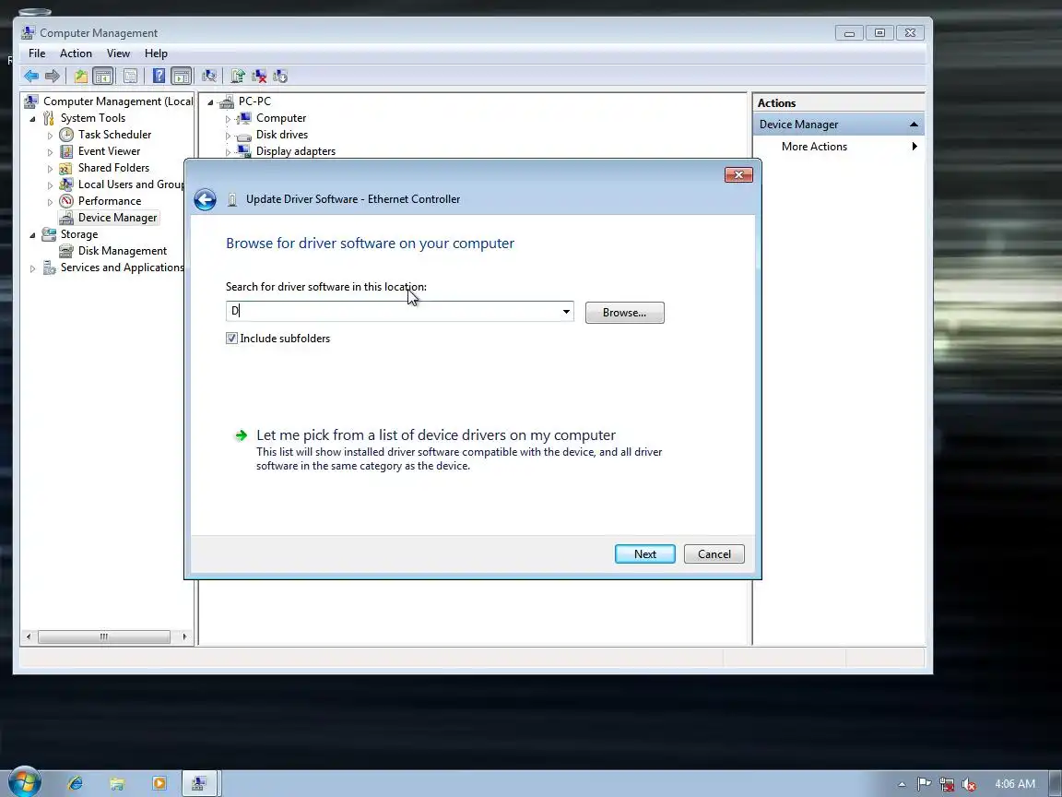Click the muted volume tray icon
The height and width of the screenshot is (797, 1062).
point(969,784)
